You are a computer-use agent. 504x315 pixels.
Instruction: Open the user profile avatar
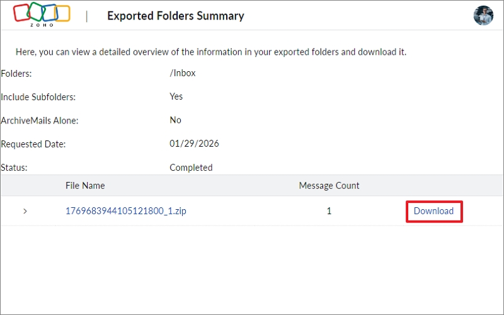(483, 15)
